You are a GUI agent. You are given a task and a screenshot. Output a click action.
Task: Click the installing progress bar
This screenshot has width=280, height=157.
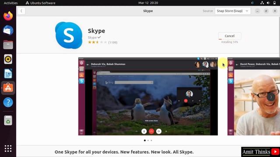229,39
